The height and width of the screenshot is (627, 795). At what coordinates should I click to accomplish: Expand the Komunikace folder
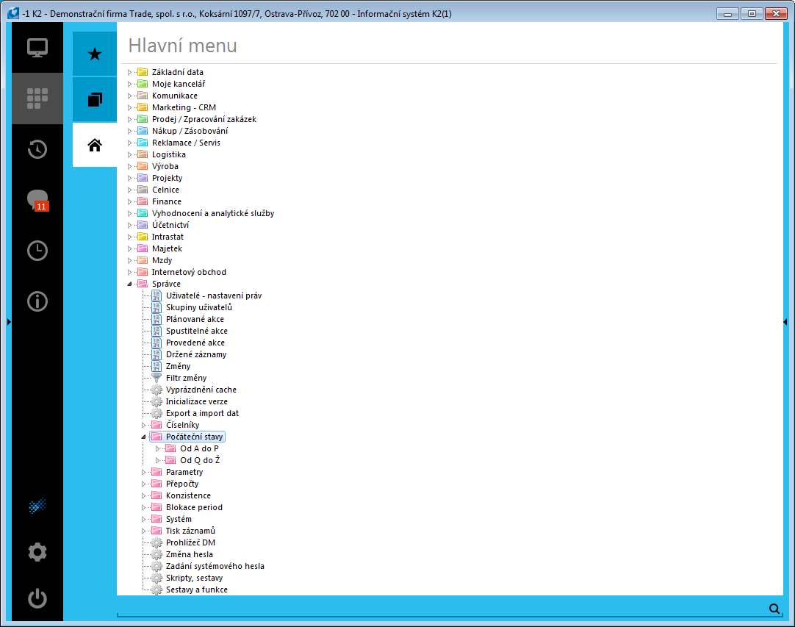[130, 96]
